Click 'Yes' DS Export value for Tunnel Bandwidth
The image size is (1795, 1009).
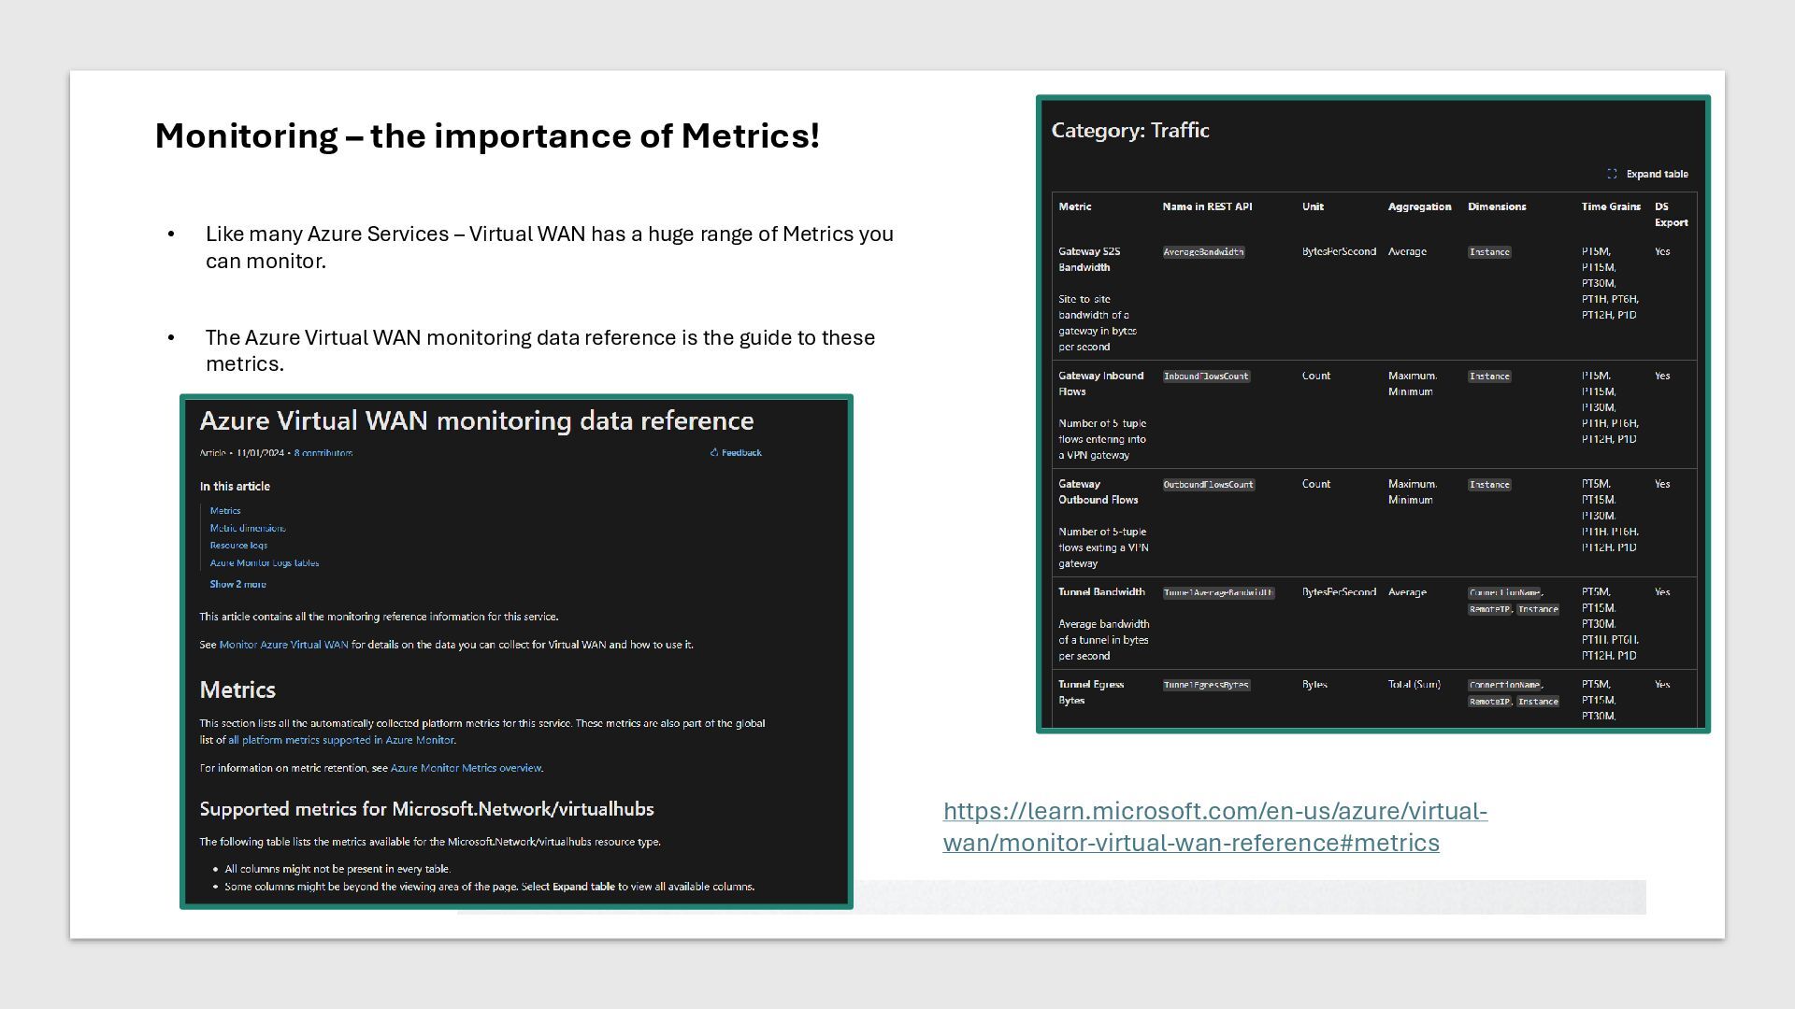coord(1662,592)
